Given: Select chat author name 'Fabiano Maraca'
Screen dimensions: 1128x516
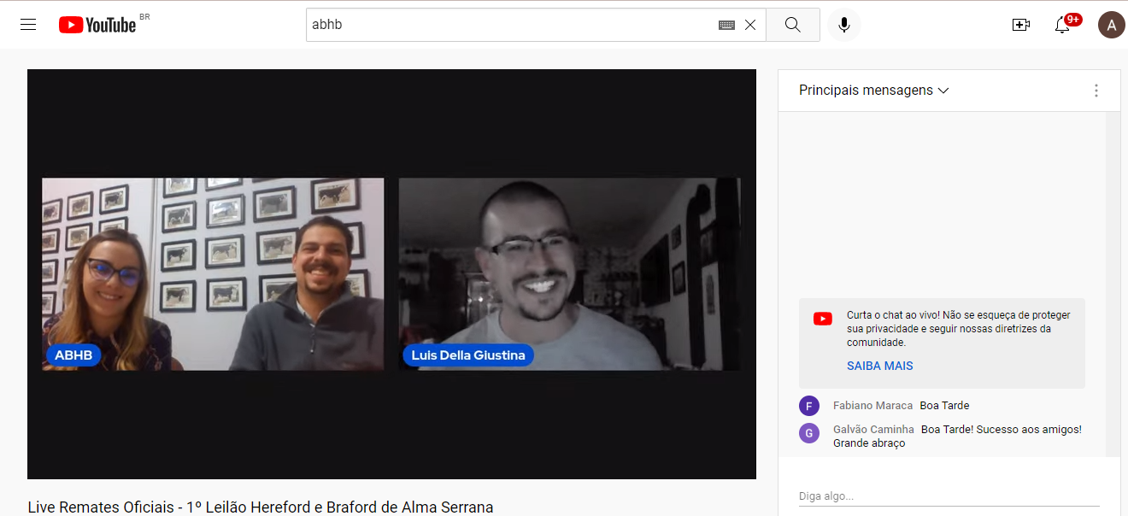Looking at the screenshot, I should pyautogui.click(x=872, y=406).
